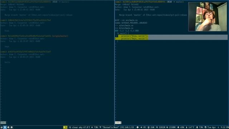Click the icon beside the 26% reading
This screenshot has width=229, height=129.
click(x=148, y=128)
